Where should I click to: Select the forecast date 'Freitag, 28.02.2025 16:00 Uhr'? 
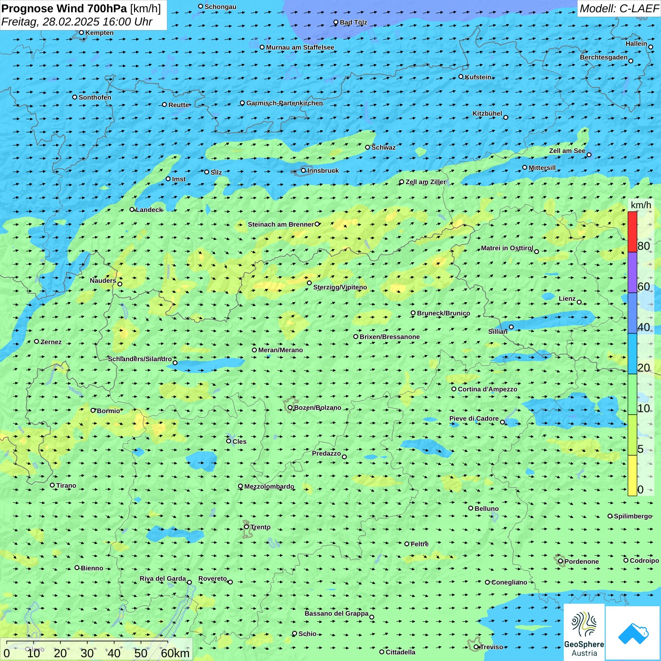[77, 22]
